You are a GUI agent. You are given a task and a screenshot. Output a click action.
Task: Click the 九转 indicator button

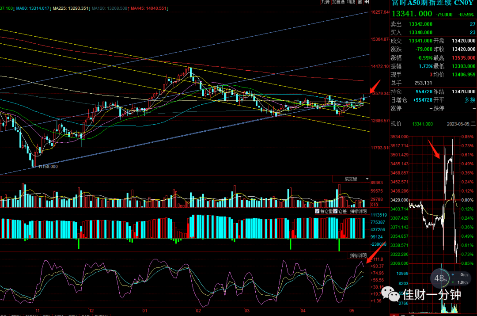(x=325, y=2)
